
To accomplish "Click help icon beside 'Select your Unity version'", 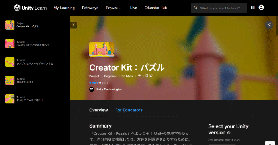I will click(229, 133).
